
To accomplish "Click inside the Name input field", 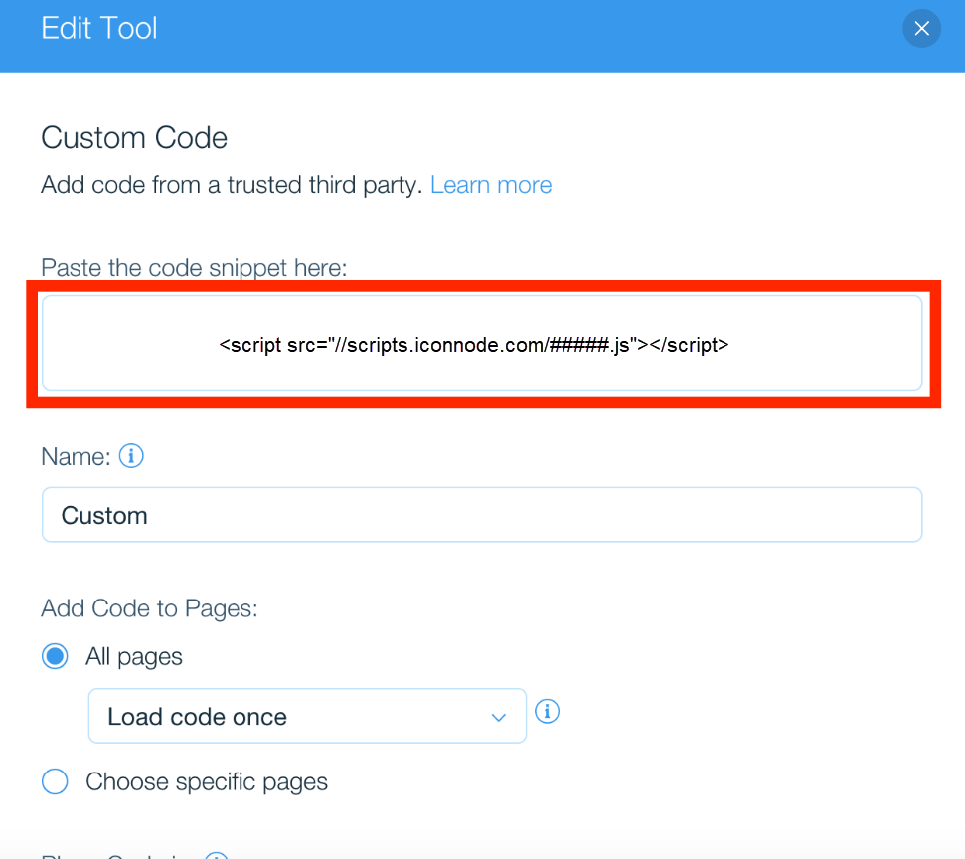I will tap(482, 515).
